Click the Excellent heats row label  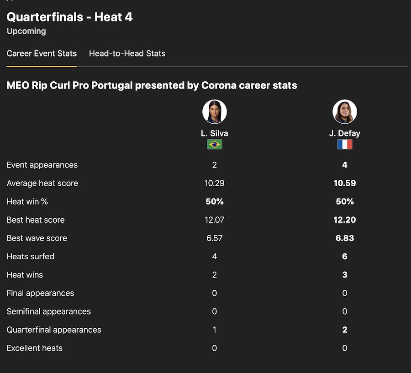(x=34, y=348)
